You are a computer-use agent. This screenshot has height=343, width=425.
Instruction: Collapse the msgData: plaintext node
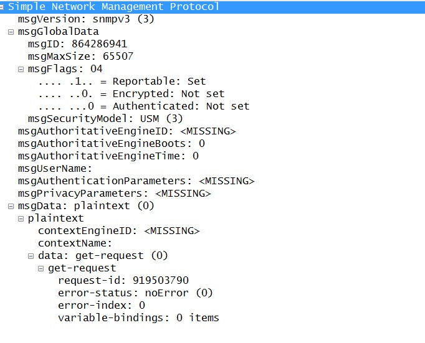[x=11, y=206]
